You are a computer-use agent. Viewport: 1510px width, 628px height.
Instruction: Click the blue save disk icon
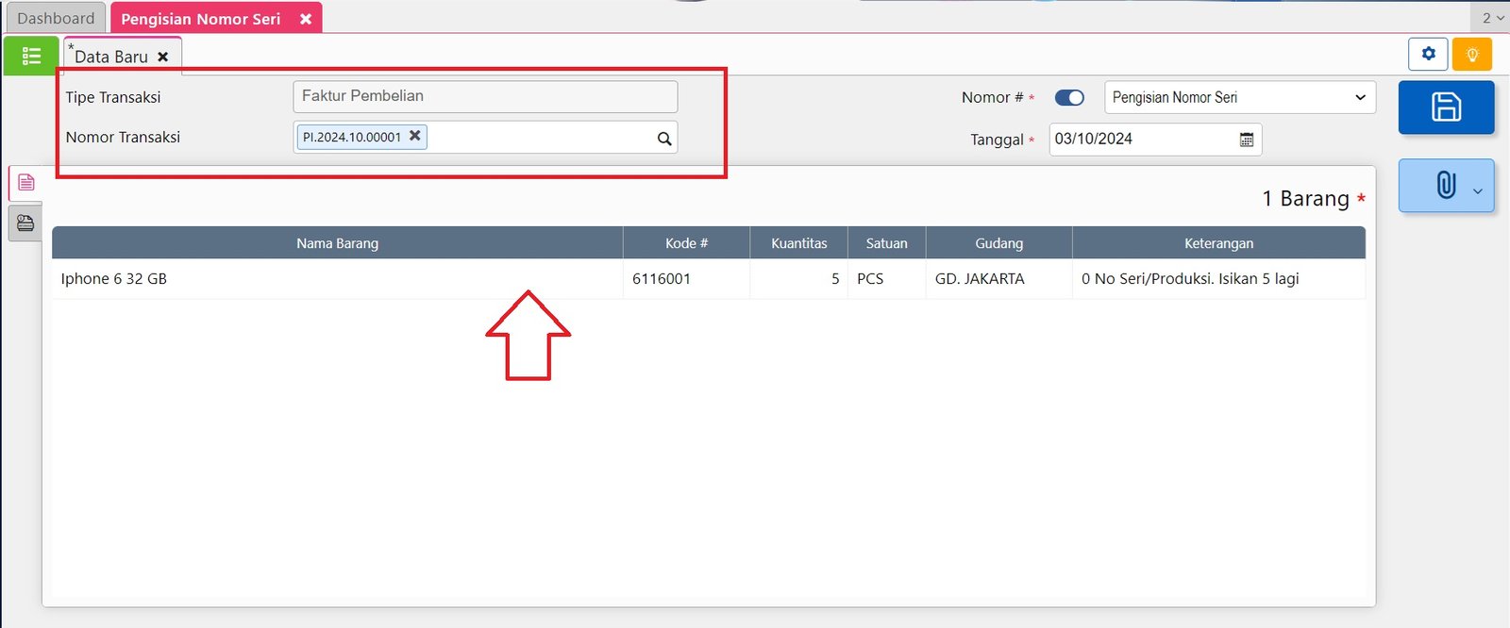(1446, 107)
